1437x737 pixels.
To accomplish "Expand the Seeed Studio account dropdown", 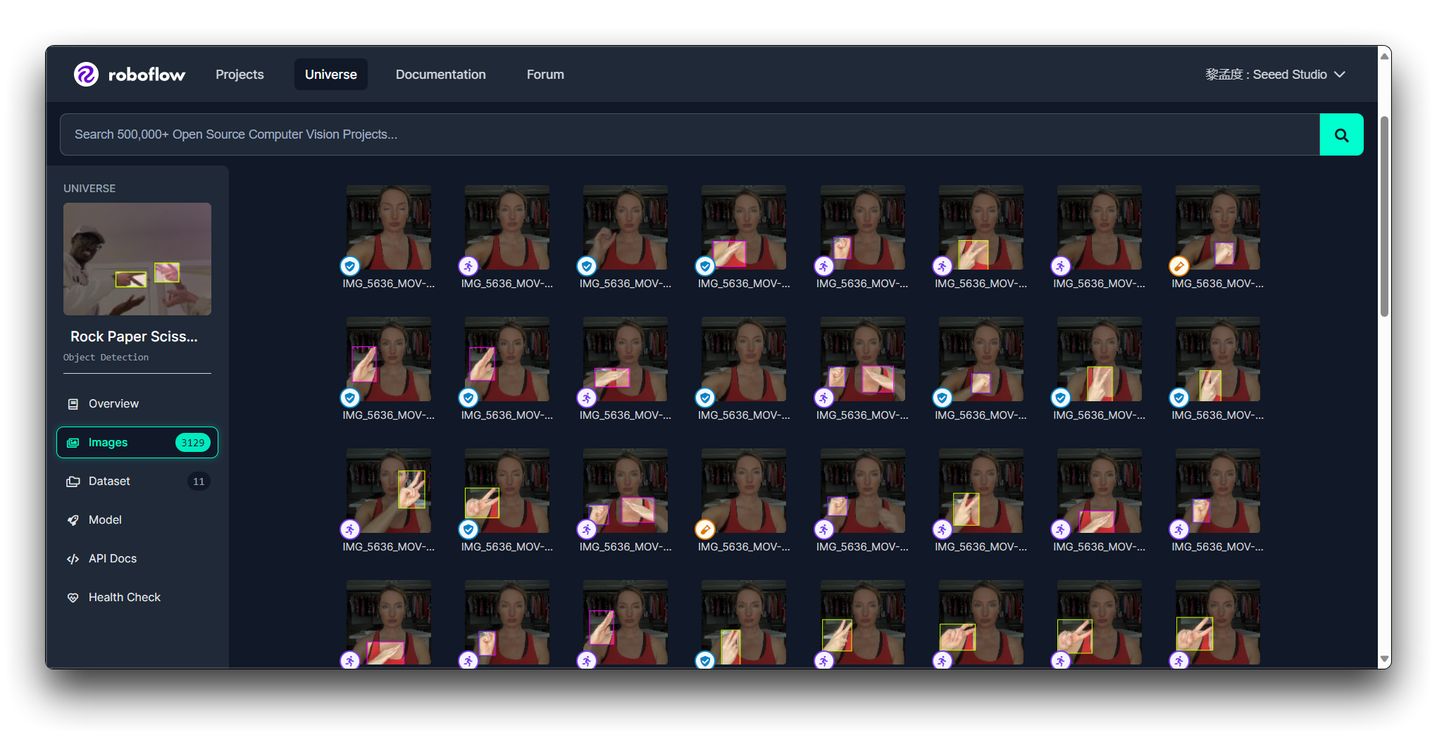I will pyautogui.click(x=1275, y=75).
